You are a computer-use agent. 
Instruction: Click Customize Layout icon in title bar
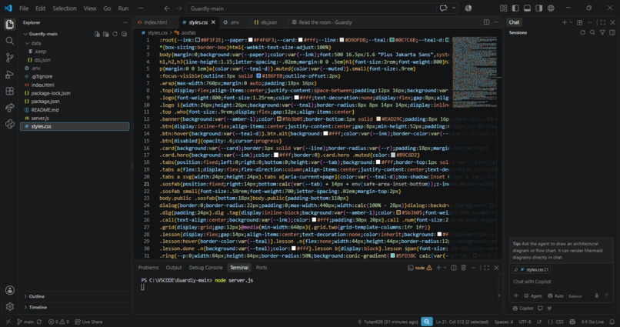click(503, 8)
